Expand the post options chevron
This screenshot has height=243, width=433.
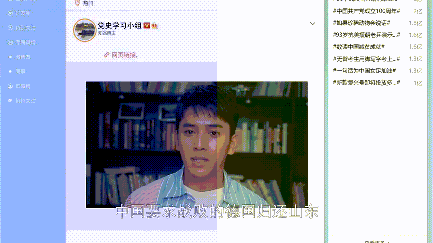pyautogui.click(x=312, y=24)
